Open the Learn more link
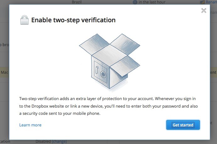Screen dimensions: 217x144 tap(30, 125)
